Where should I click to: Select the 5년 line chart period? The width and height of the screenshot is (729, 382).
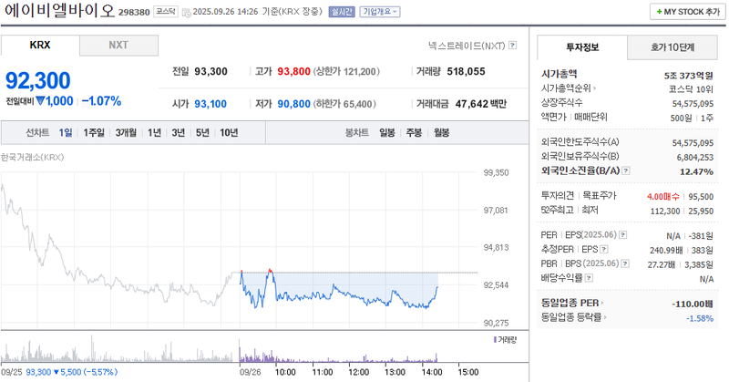point(202,132)
